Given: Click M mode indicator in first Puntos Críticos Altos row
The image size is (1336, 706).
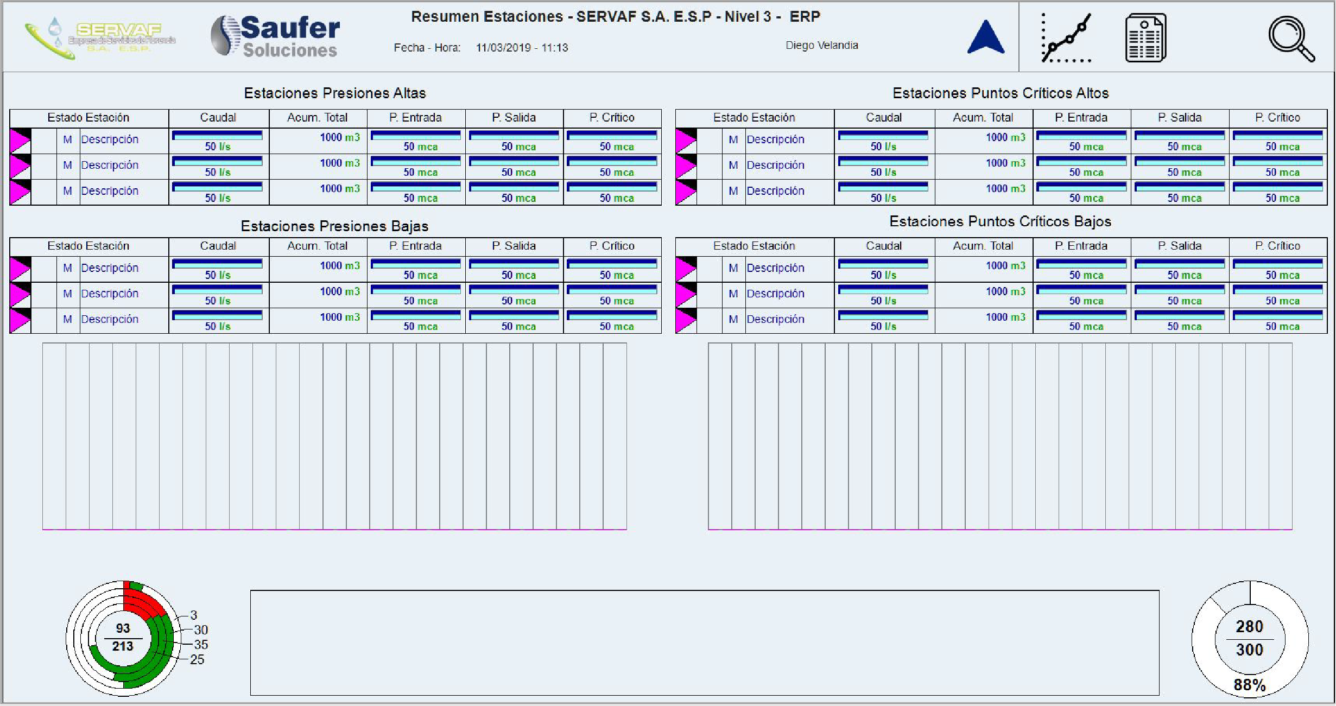Looking at the screenshot, I should point(733,139).
